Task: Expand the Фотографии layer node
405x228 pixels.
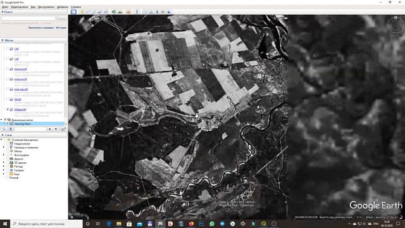Action: click(4, 155)
